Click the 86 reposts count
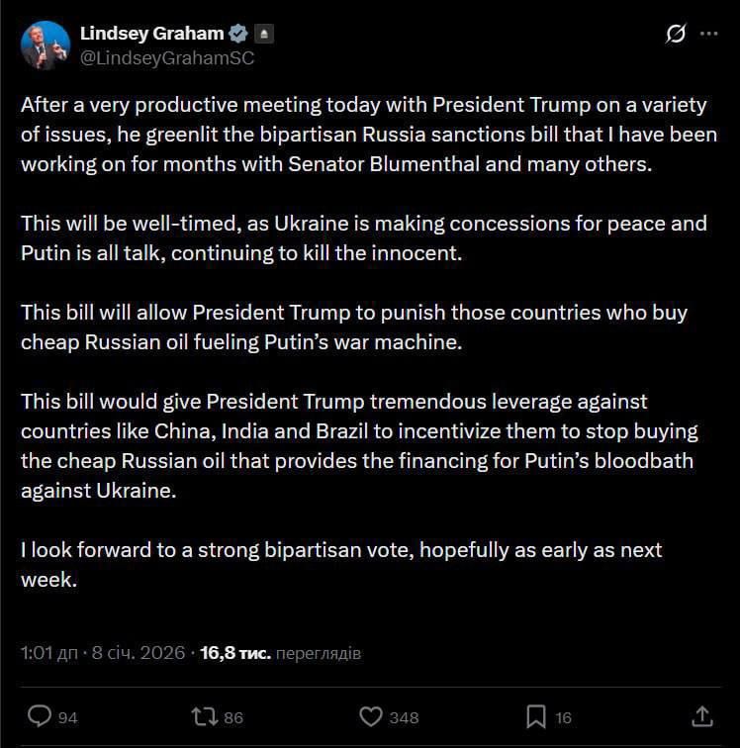 [x=232, y=717]
